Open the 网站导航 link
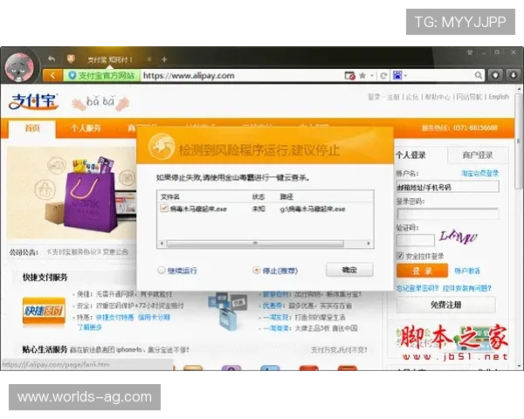524x419 pixels. [x=469, y=97]
